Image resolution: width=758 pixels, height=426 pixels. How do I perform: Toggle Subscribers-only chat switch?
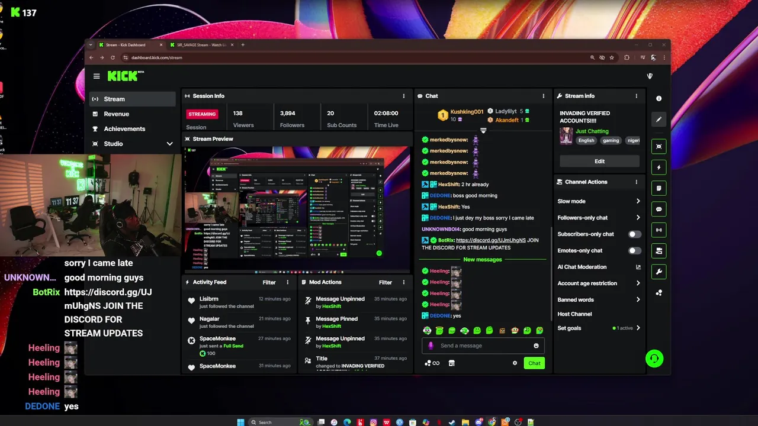[x=634, y=234]
